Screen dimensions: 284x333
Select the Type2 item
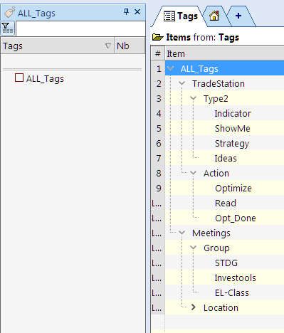click(x=216, y=99)
